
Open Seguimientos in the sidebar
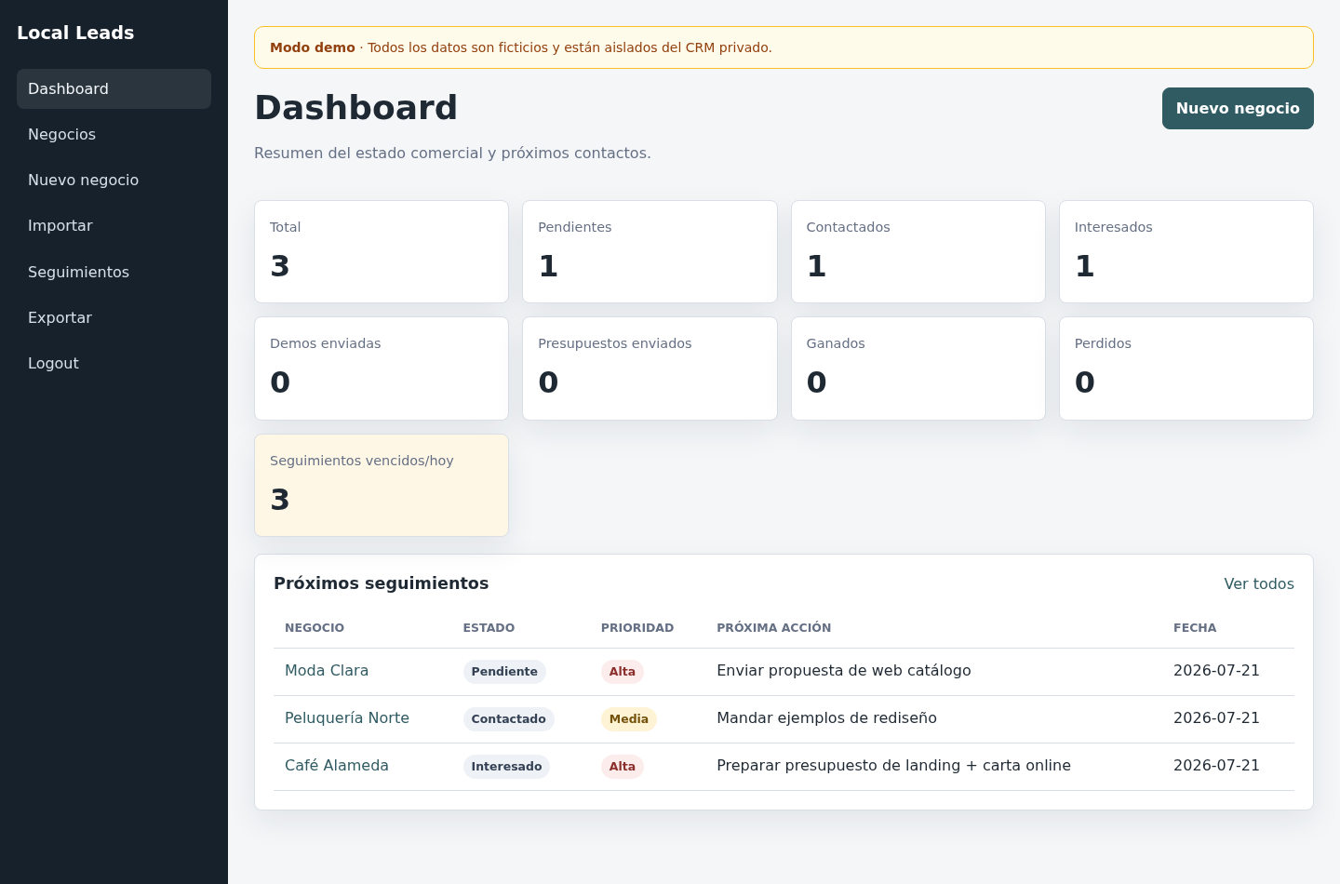114,272
